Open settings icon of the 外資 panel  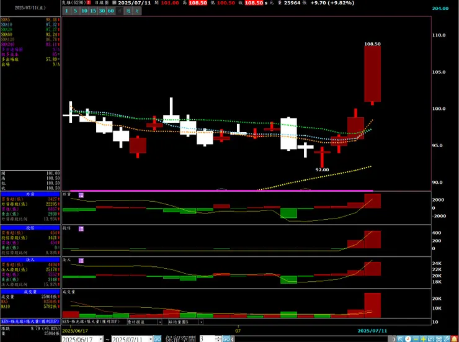click(x=81, y=195)
